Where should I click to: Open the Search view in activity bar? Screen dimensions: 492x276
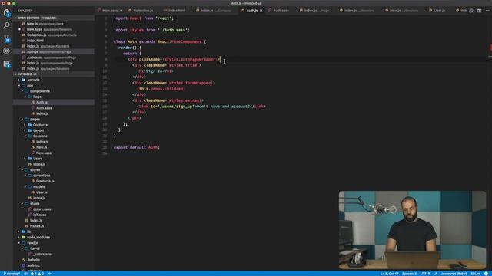point(6,25)
